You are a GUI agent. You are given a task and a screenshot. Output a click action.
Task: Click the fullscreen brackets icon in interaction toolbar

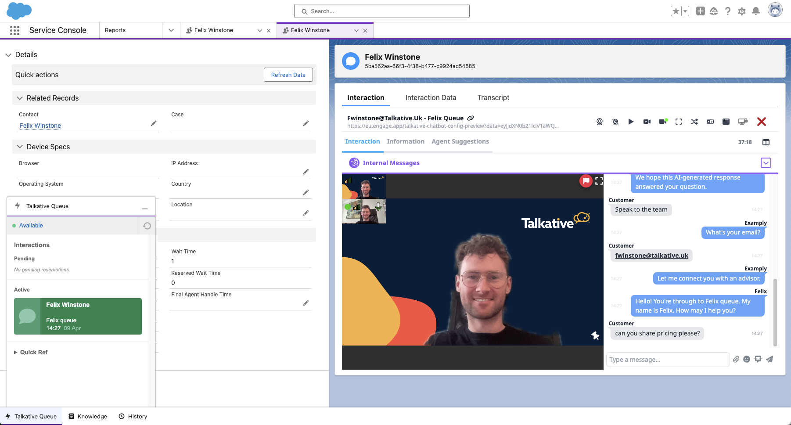coord(678,122)
